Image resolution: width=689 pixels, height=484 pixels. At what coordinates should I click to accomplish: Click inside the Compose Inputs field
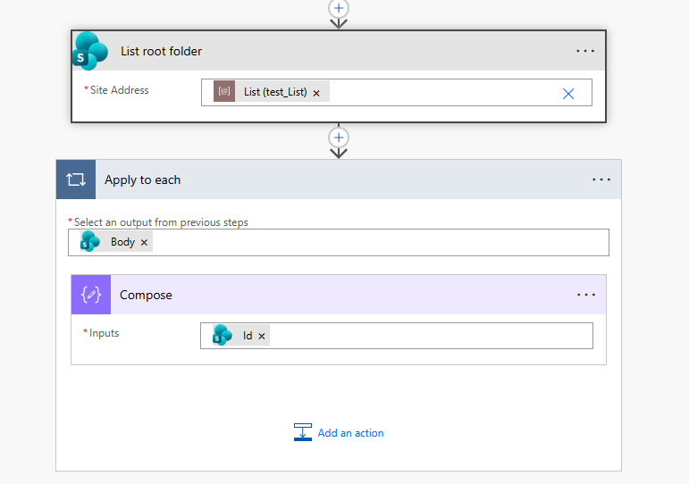[429, 336]
